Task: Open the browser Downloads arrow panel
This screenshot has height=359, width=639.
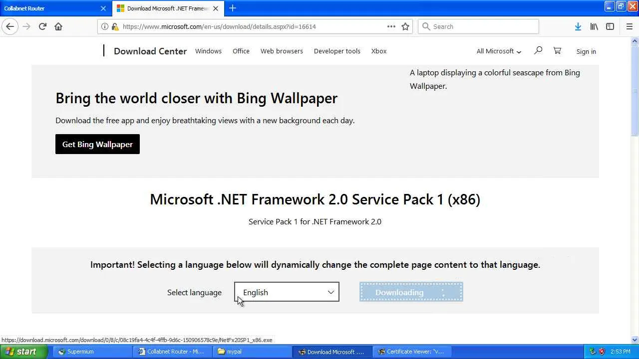Action: [x=578, y=26]
